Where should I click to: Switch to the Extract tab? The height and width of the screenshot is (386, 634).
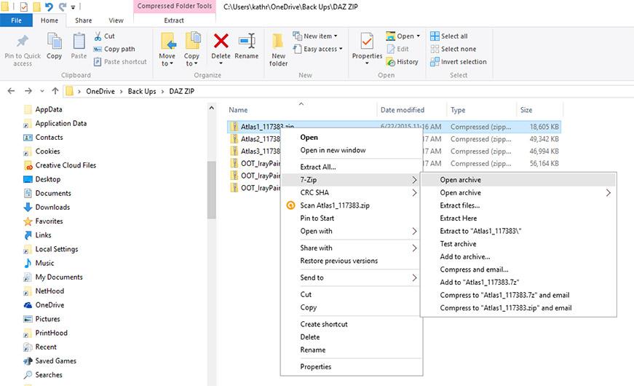click(x=174, y=20)
